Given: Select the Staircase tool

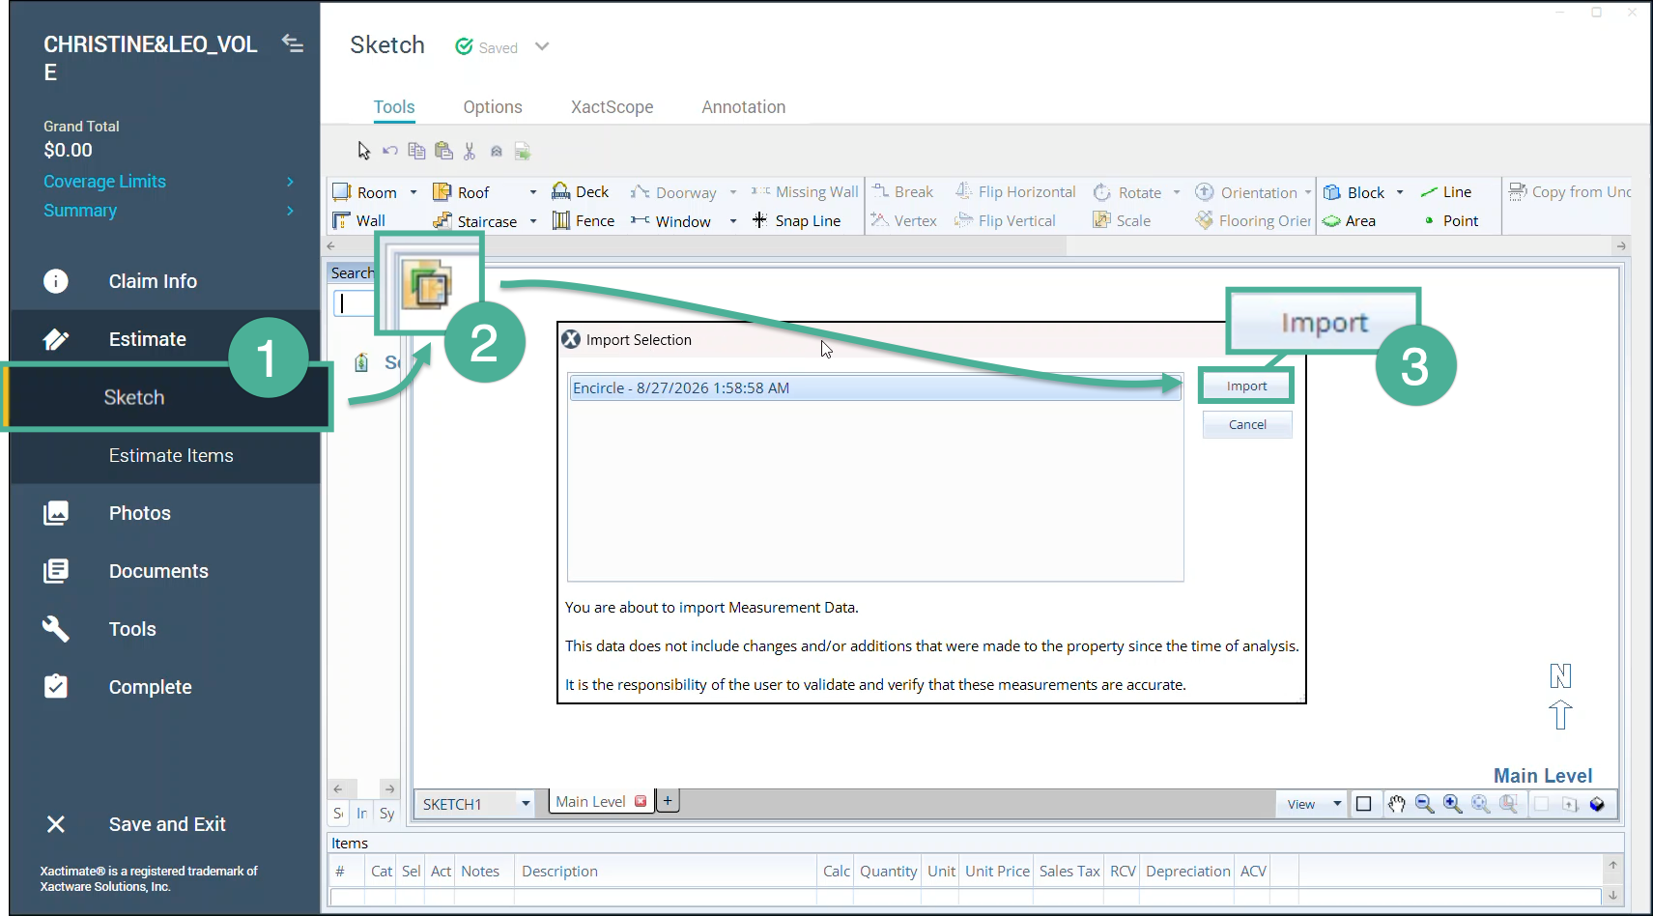Looking at the screenshot, I should (475, 221).
